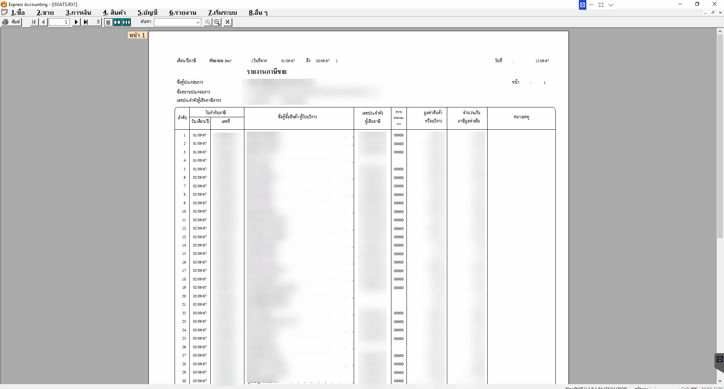Go to the first page of report
This screenshot has height=389, width=724.
point(34,22)
